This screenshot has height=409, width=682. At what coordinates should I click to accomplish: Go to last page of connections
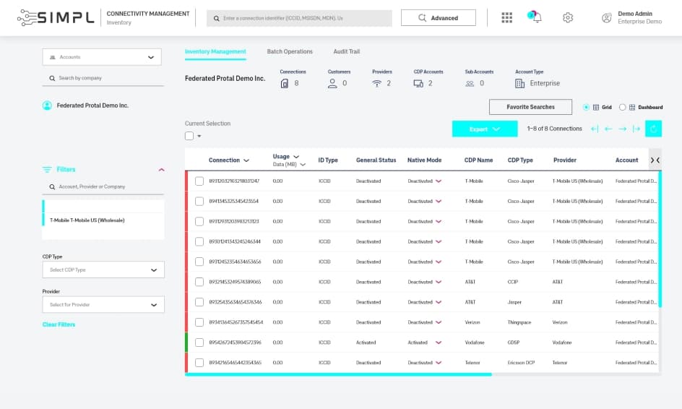pyautogui.click(x=636, y=129)
